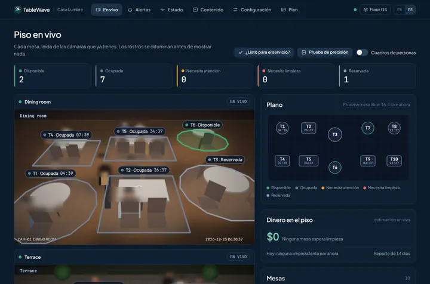The height and width of the screenshot is (284, 430).
Task: Click the T3 · Reservada camera label
Action: tap(225, 160)
